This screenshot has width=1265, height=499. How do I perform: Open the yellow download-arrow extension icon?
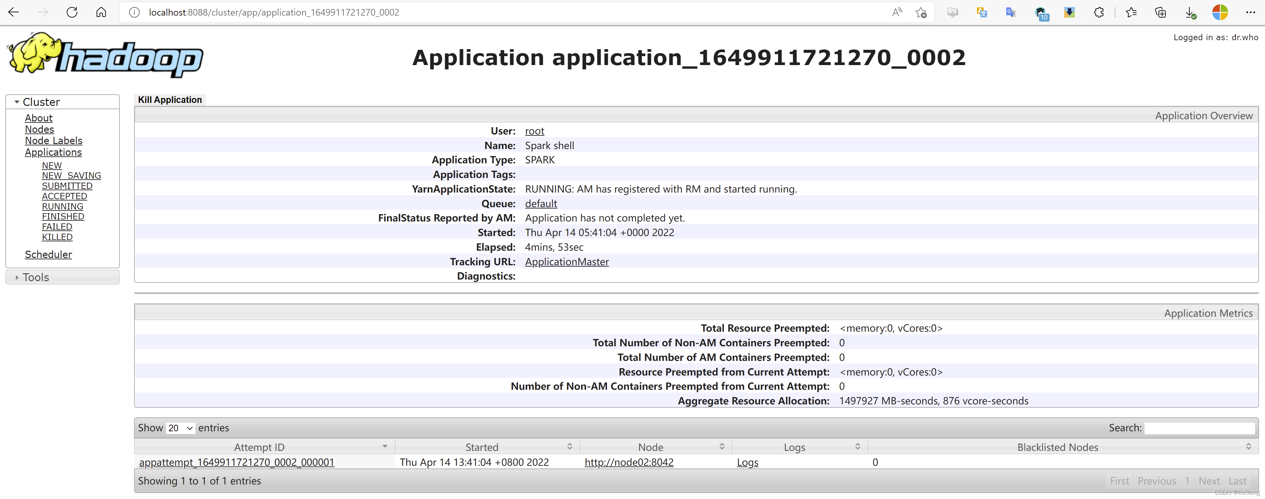pyautogui.click(x=1069, y=12)
